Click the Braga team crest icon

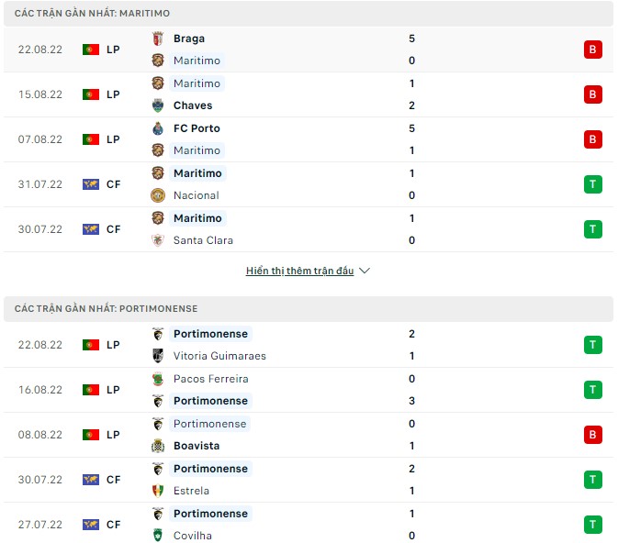point(158,39)
